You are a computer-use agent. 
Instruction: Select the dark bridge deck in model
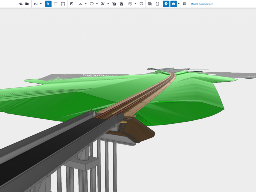point(54,142)
